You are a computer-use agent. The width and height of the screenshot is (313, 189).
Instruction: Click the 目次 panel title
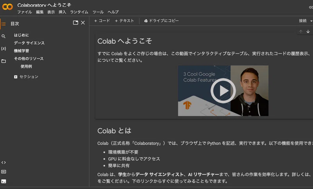pos(15,23)
